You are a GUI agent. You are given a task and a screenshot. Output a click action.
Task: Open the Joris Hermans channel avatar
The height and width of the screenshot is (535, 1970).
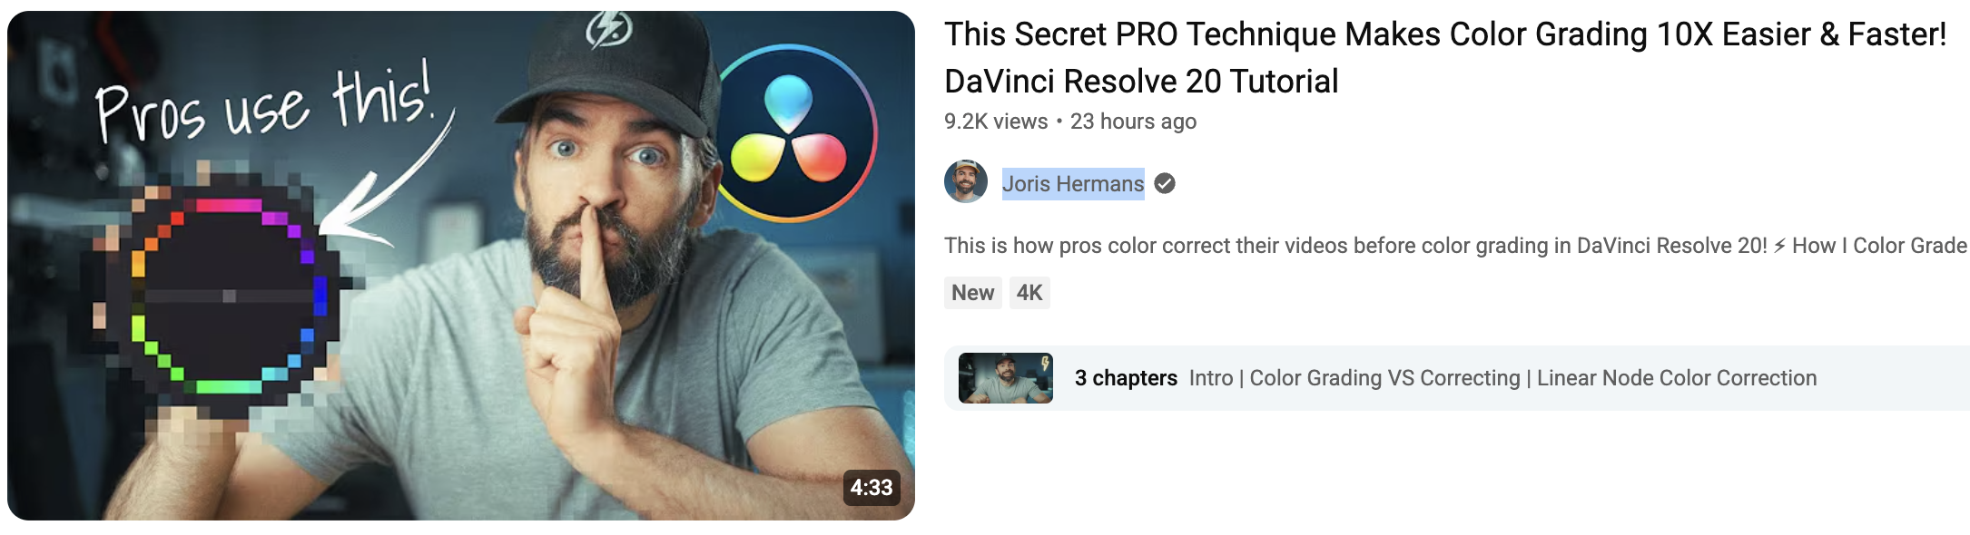pos(966,181)
